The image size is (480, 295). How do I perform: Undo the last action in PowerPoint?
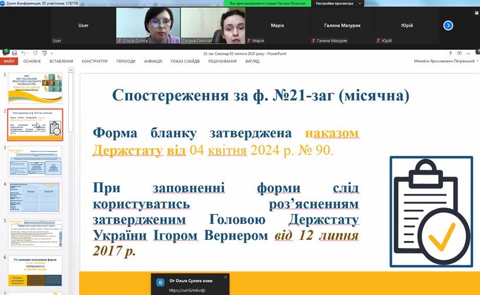tap(23, 53)
